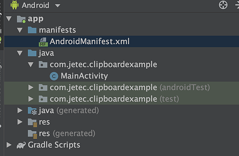Open the Android project view dropdown
The width and height of the screenshot is (239, 156).
(58, 6)
